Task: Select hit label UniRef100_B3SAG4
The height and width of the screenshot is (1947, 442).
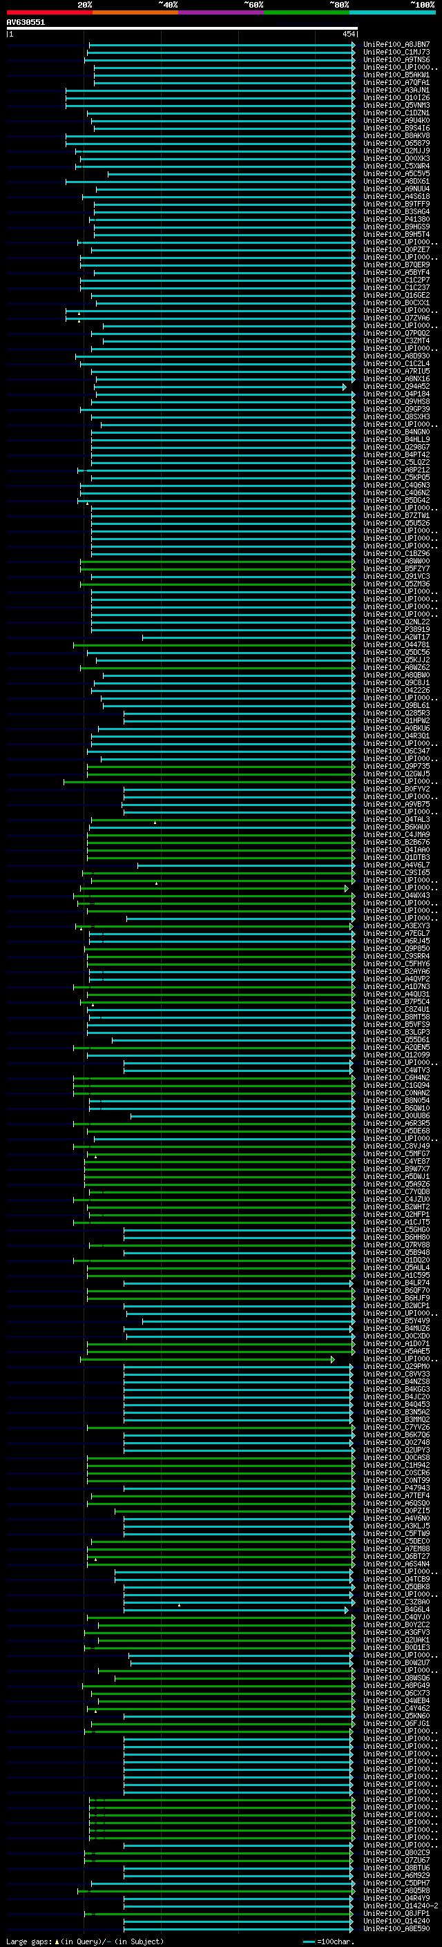Action: coord(396,211)
